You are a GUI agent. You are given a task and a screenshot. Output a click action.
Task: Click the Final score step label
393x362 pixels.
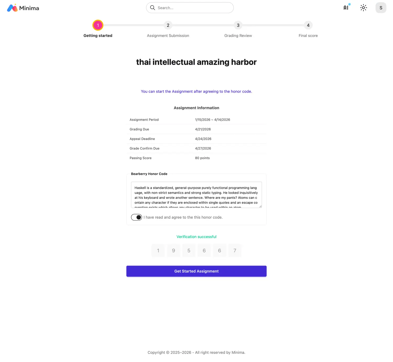click(308, 36)
